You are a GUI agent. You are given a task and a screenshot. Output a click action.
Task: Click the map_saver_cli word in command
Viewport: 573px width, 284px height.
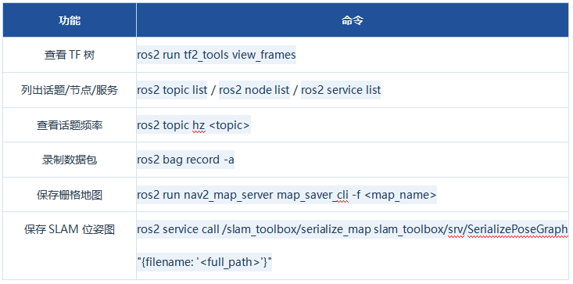[313, 195]
